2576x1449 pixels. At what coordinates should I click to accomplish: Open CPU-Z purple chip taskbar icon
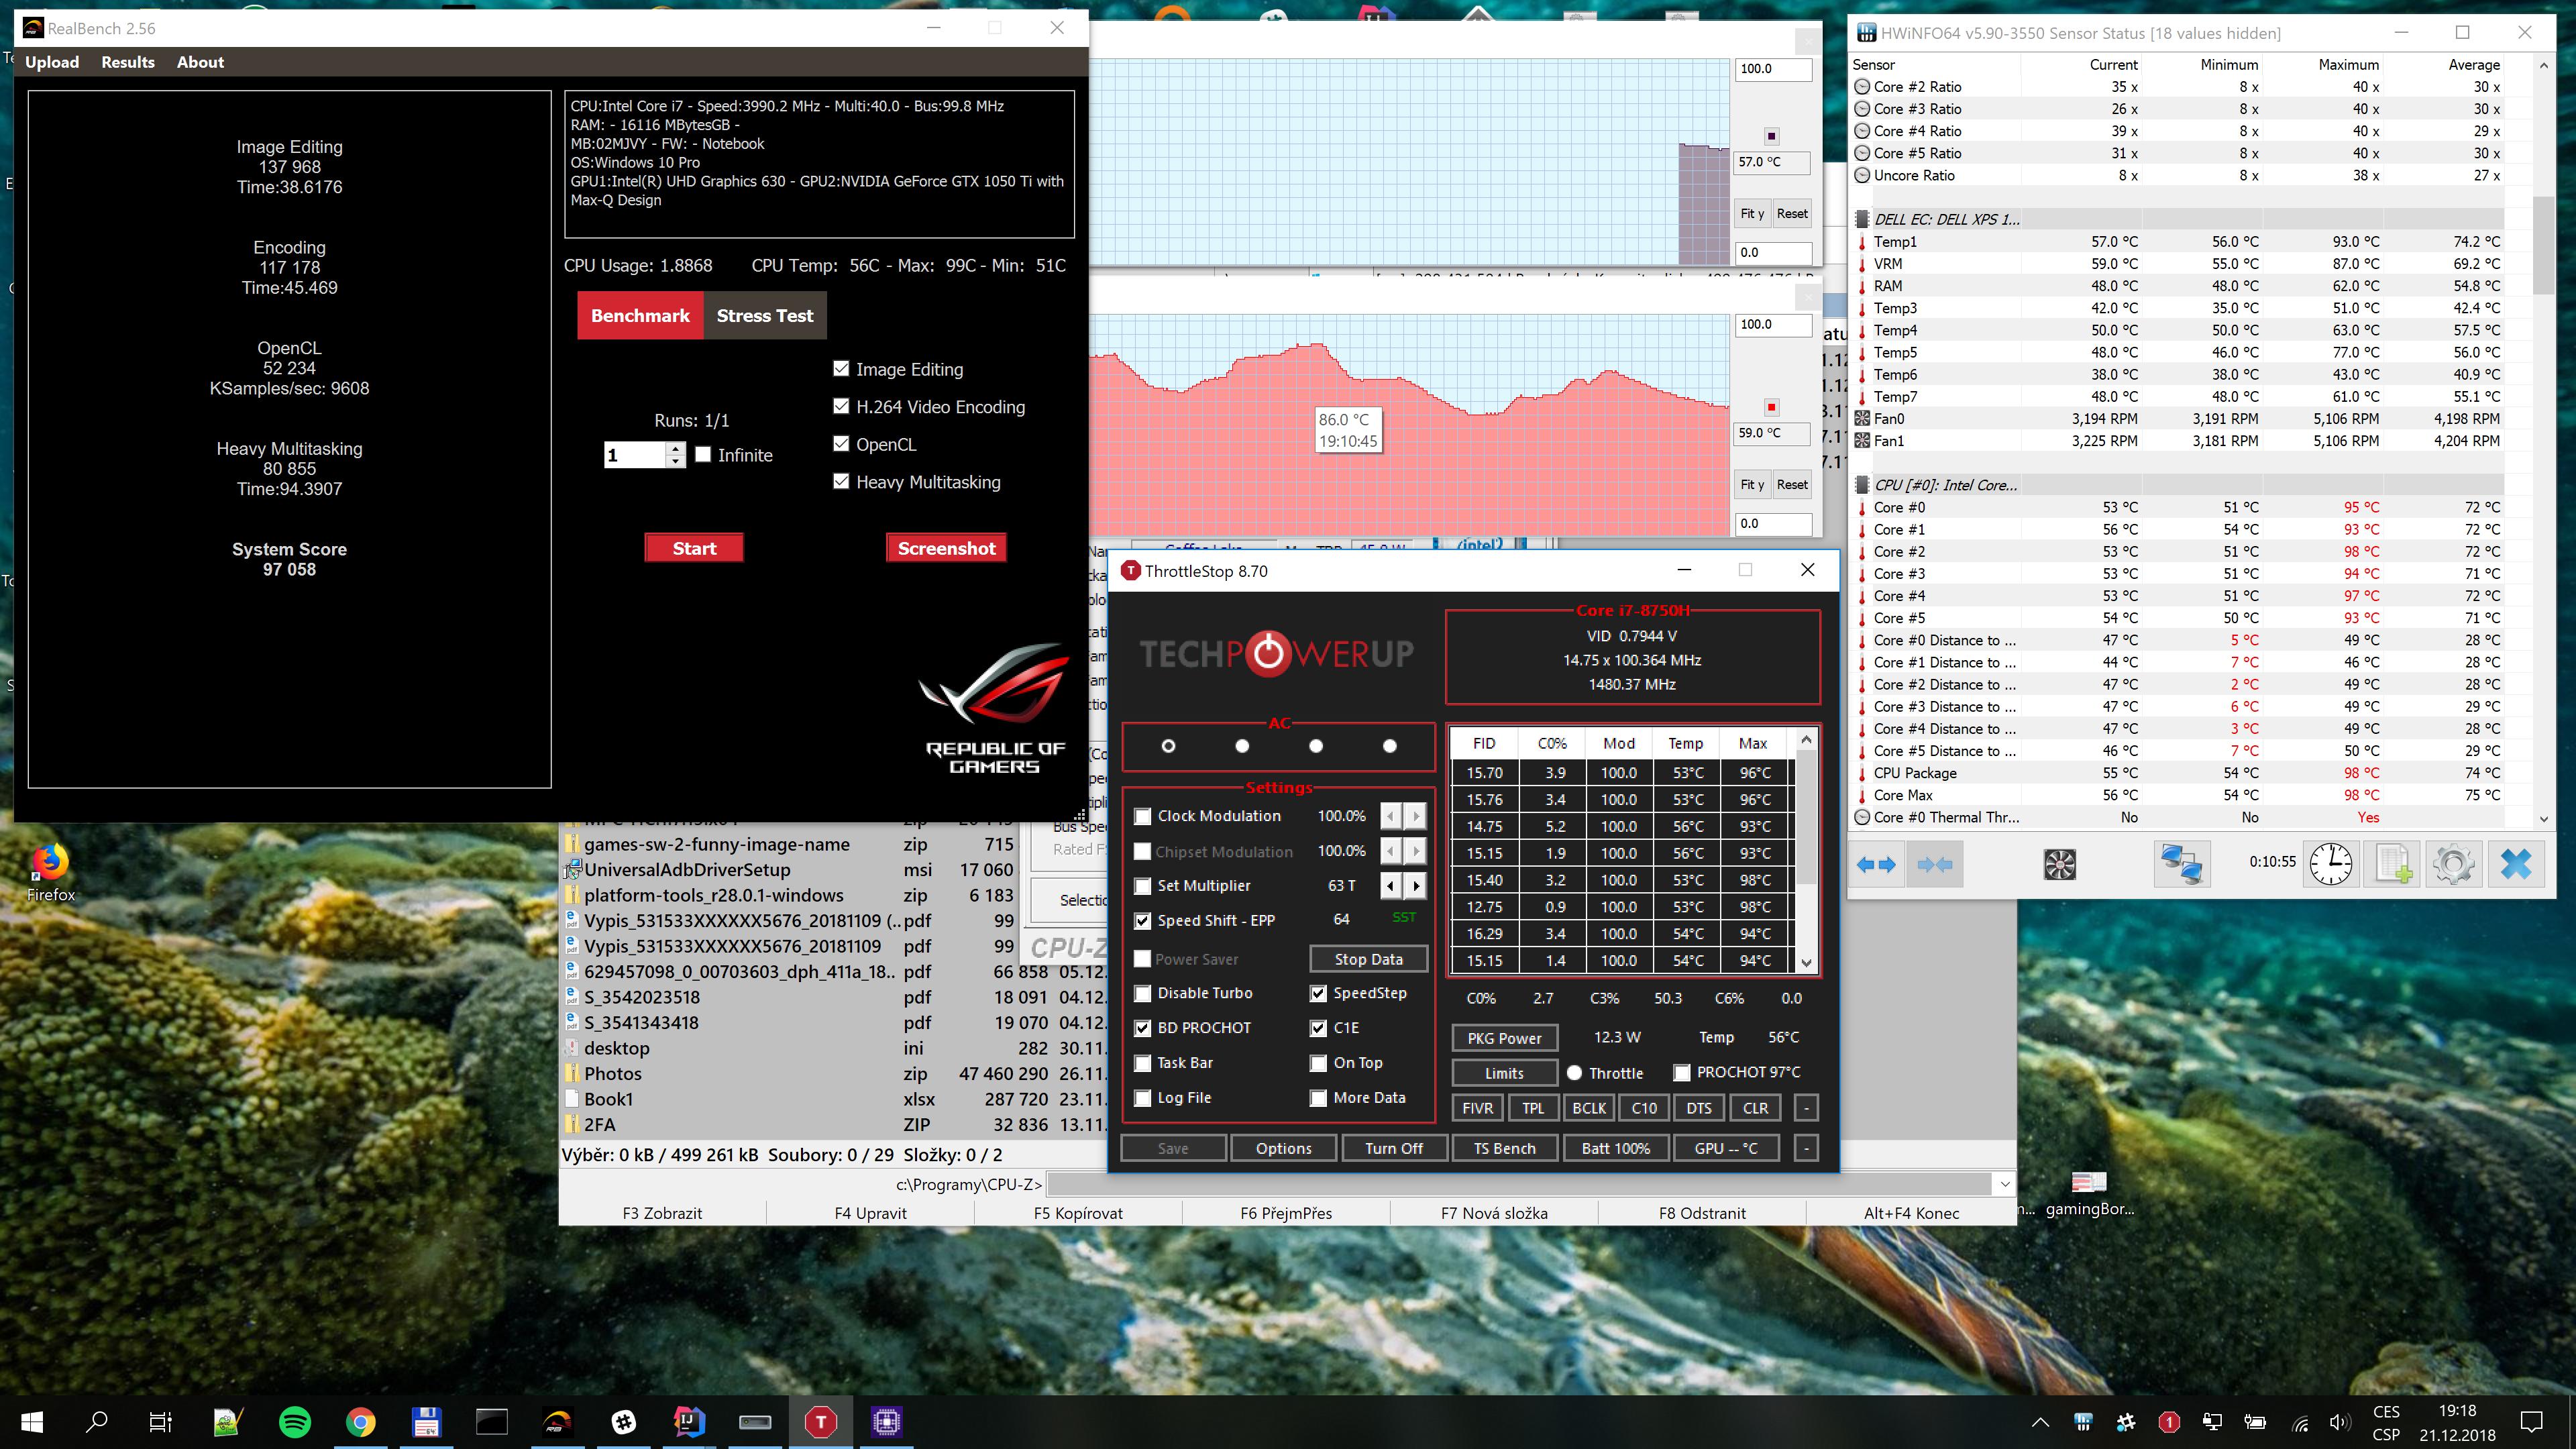(886, 1421)
